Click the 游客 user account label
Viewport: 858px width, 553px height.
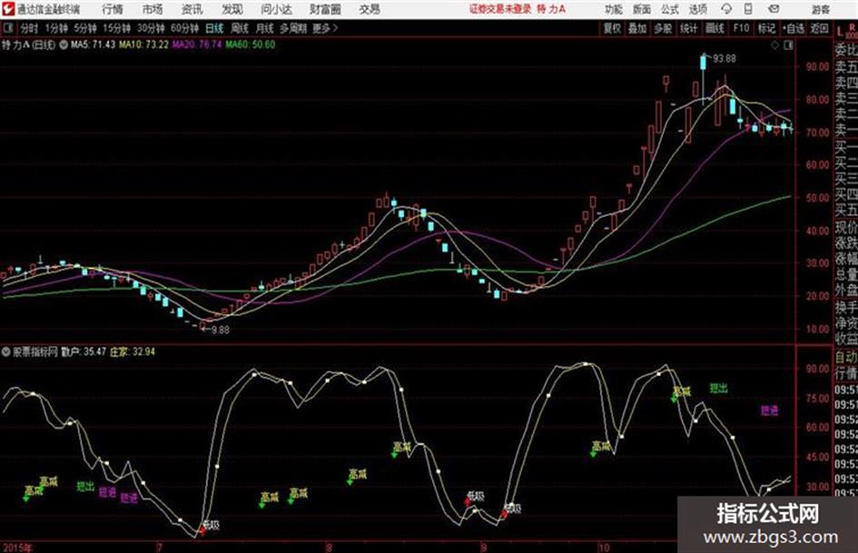(x=820, y=9)
